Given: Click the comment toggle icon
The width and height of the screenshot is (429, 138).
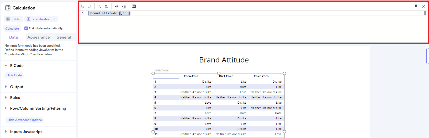Looking at the screenshot, I should [134, 7].
